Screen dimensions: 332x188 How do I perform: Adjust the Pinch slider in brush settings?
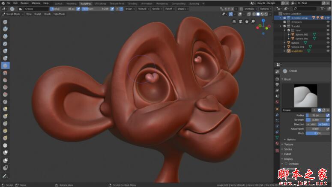click(x=317, y=133)
